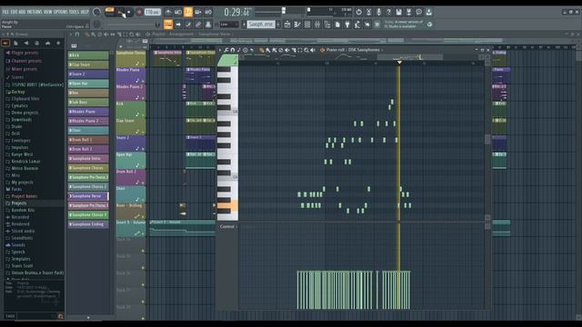Open the pattern selector showing Saxophone
Viewport: 582px width, 327px height.
(261, 25)
